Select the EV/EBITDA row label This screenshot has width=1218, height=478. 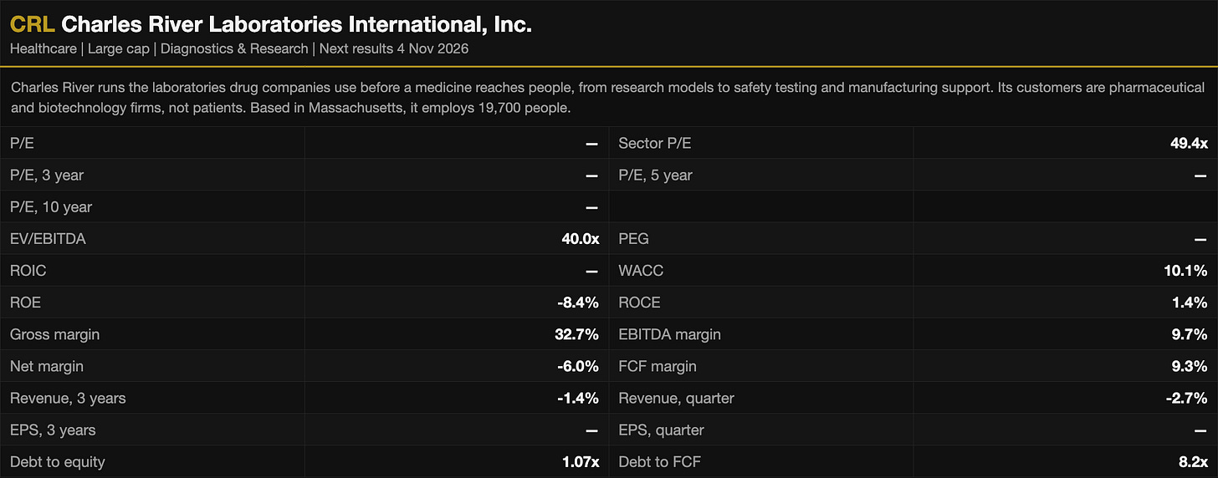point(48,239)
